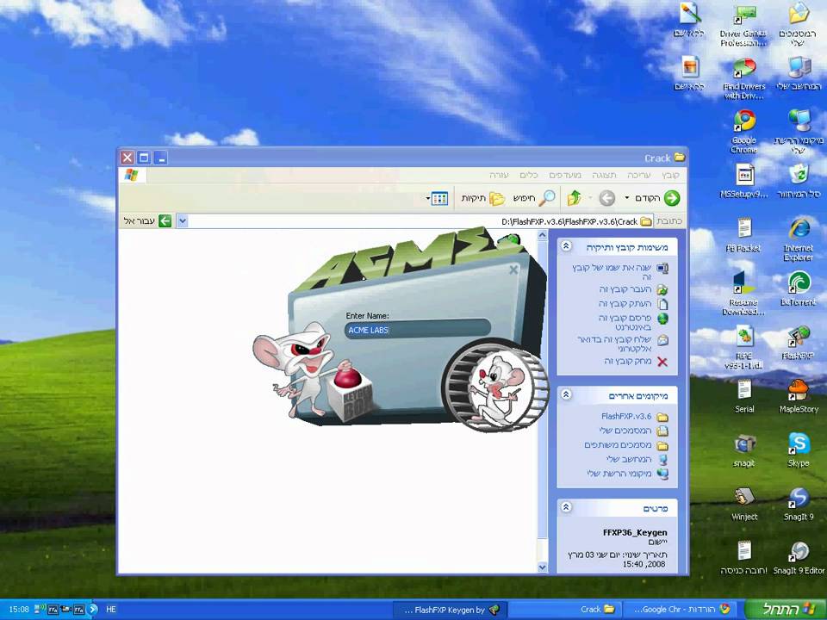The image size is (827, 620).
Task: Open the View menu in Explorer
Action: coord(604,175)
